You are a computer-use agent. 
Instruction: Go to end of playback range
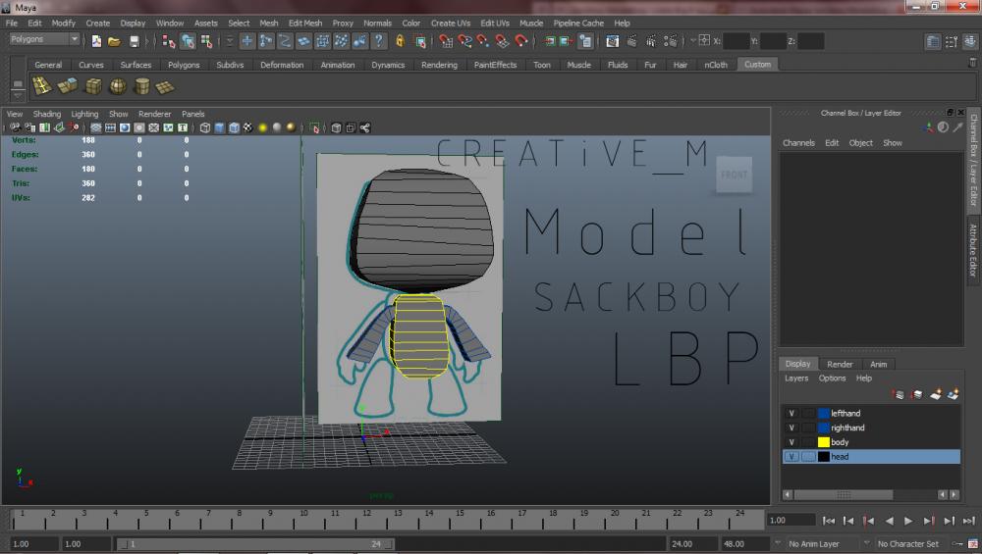[969, 521]
